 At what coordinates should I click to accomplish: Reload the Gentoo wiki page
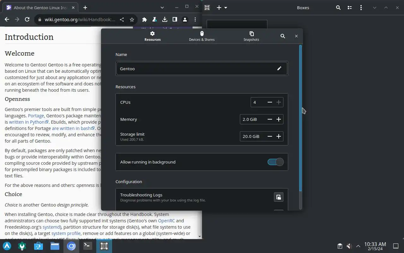(27, 20)
